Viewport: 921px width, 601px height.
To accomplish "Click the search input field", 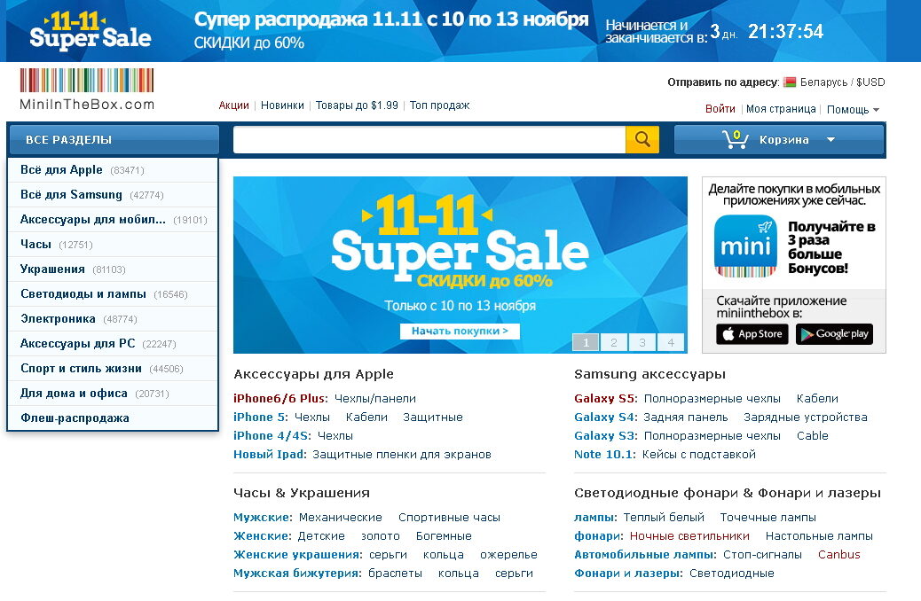I will pyautogui.click(x=429, y=140).
